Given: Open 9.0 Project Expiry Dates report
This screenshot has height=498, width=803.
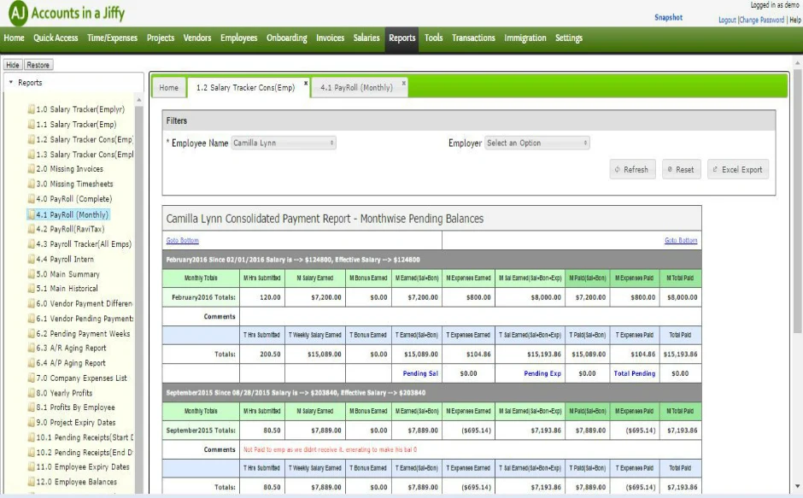Looking at the screenshot, I should point(76,423).
